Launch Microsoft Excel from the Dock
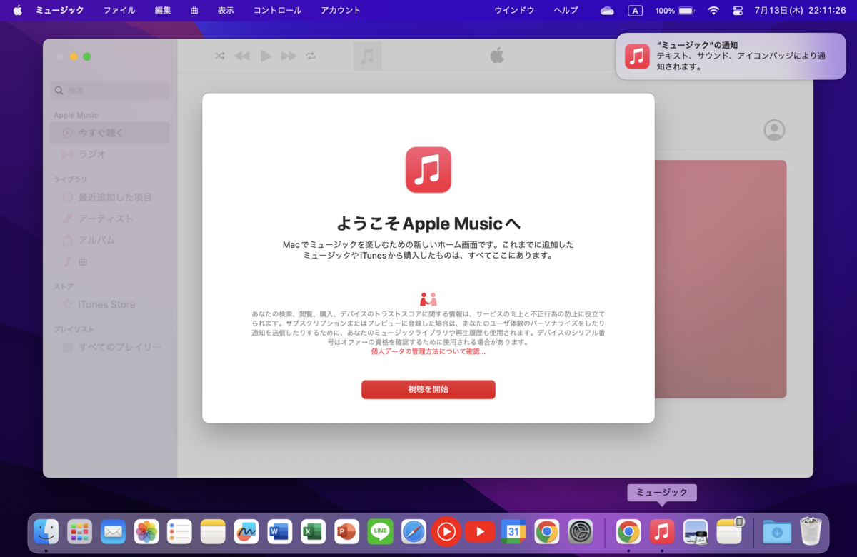 313,531
